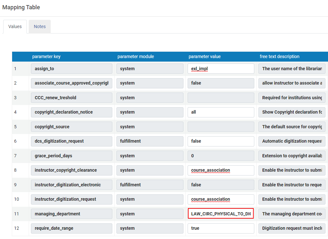Click the 'parameter module' column header
328x239 pixels.
click(136, 56)
